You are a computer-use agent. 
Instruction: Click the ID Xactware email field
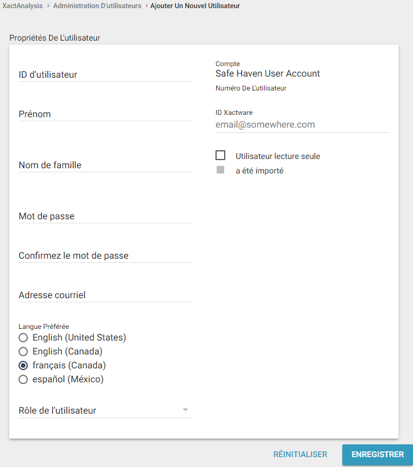(302, 125)
